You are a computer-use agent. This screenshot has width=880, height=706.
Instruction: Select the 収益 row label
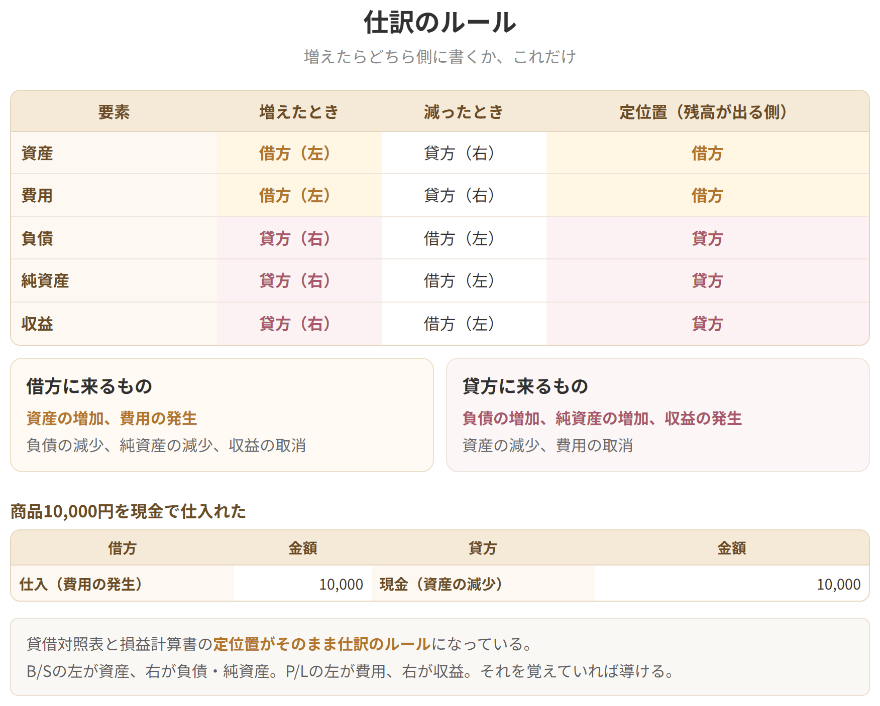click(x=37, y=324)
